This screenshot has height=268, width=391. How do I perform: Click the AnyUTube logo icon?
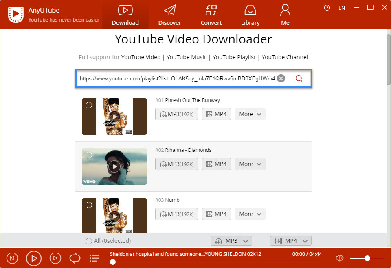(16, 15)
